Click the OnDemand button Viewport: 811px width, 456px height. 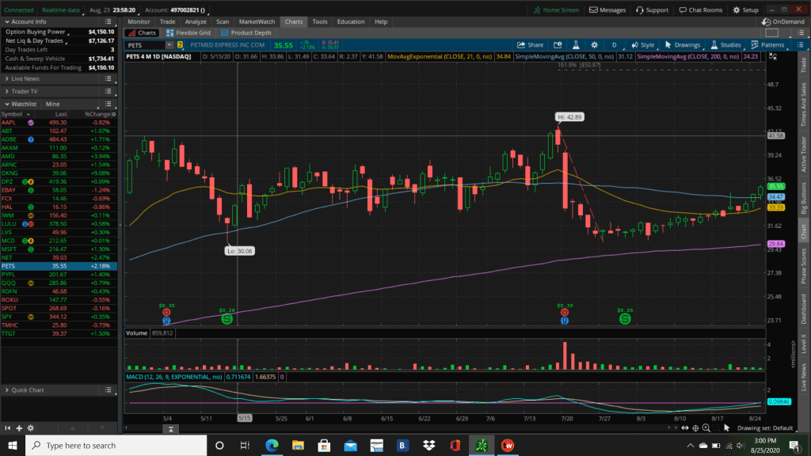pyautogui.click(x=786, y=21)
